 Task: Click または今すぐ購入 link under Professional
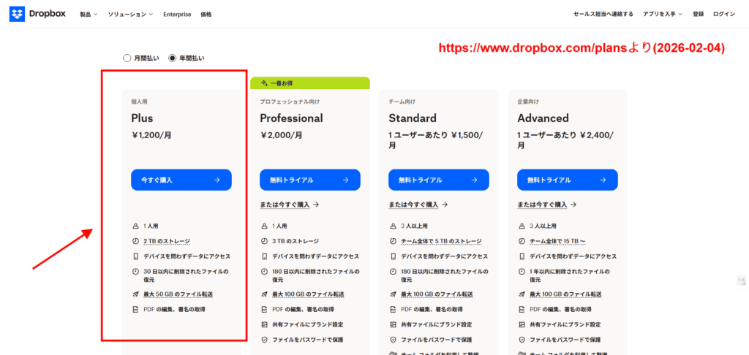tap(290, 205)
